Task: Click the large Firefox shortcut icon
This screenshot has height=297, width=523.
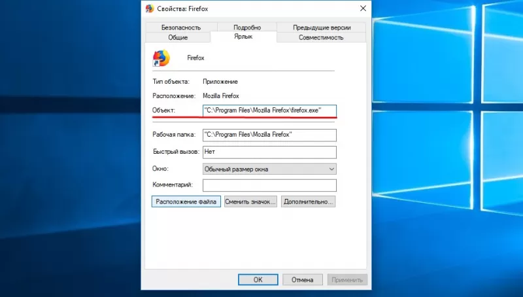Action: point(161,58)
